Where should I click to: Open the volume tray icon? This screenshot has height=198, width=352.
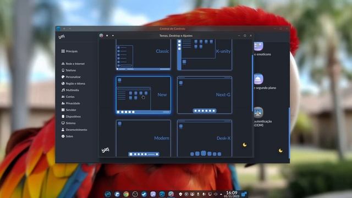pos(216,194)
